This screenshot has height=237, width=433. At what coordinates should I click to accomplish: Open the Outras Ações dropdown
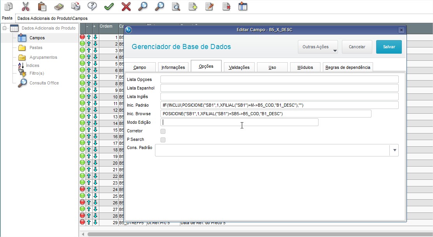pyautogui.click(x=318, y=47)
